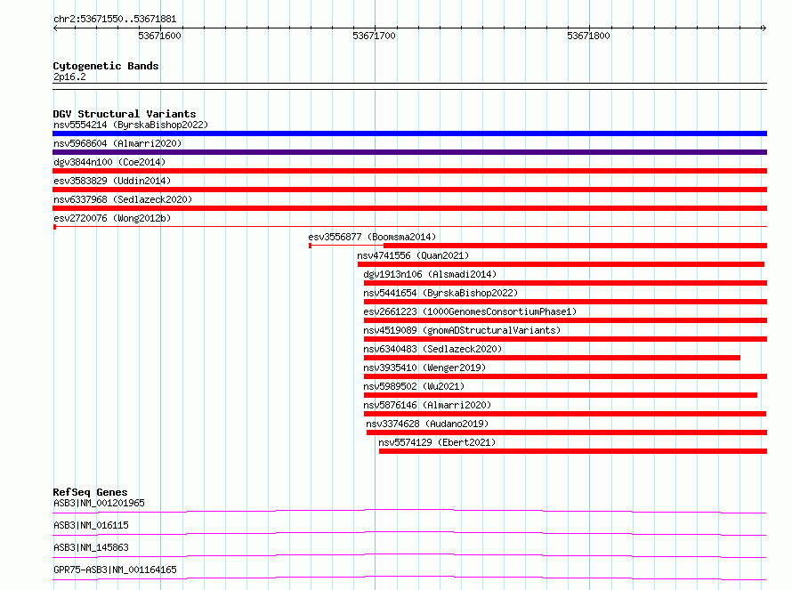Click the RefSeq Genes track title
792x590 pixels.
pyautogui.click(x=90, y=492)
